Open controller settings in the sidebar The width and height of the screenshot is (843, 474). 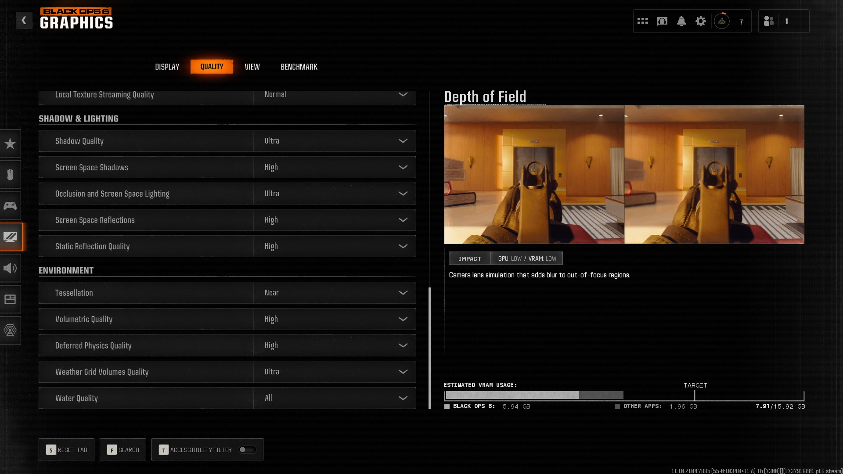[x=10, y=206]
